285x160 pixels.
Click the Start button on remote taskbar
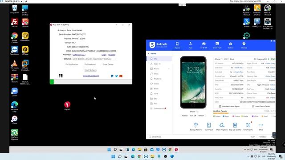coord(109,150)
